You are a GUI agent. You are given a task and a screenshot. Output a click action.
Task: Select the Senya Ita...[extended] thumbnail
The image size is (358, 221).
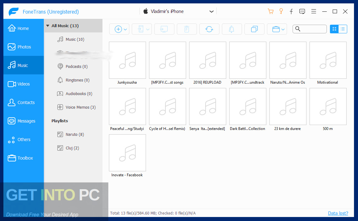[x=207, y=106]
